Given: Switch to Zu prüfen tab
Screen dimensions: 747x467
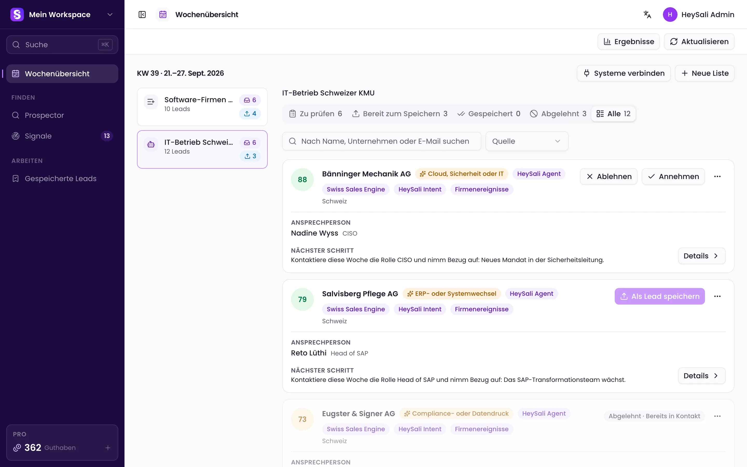Looking at the screenshot, I should click(x=315, y=114).
